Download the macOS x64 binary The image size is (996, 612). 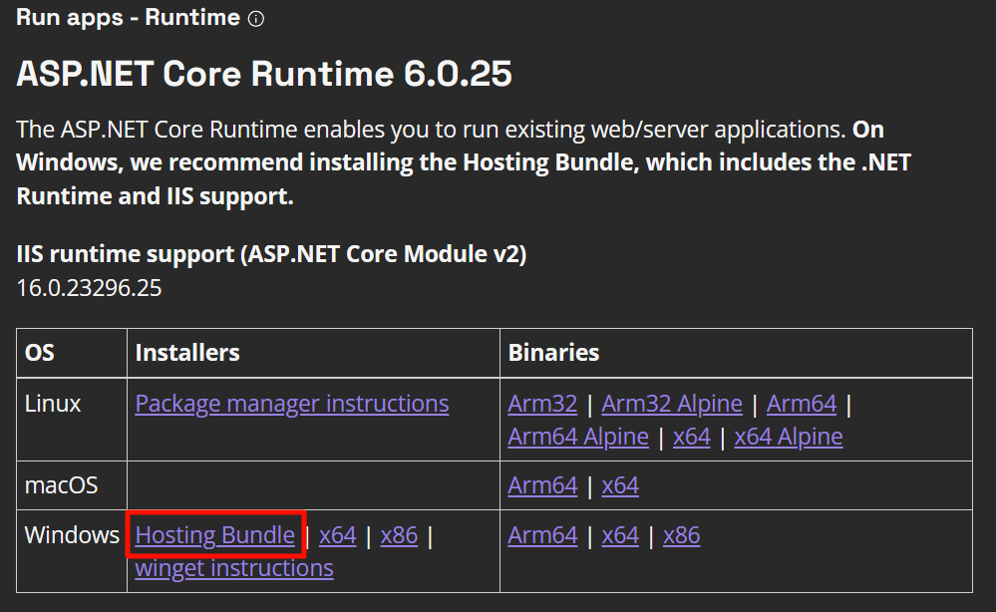pyautogui.click(x=620, y=485)
